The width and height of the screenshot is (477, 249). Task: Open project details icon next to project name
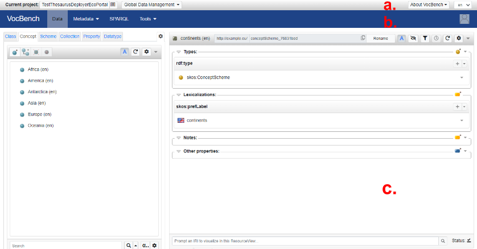coord(113,5)
